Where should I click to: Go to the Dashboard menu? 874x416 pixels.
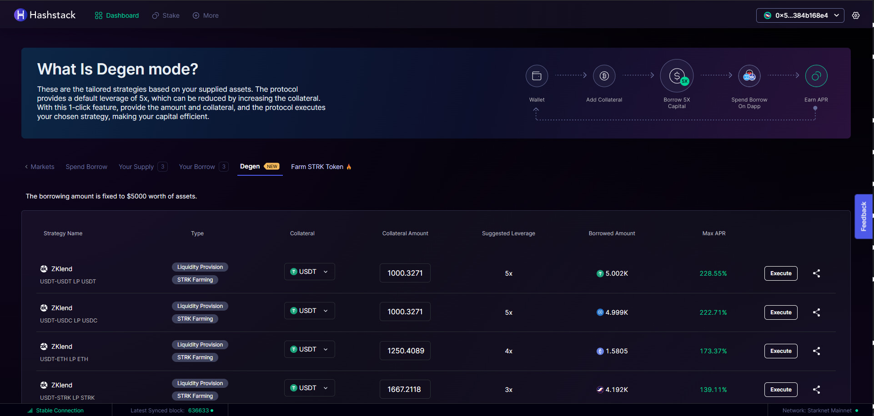pos(117,15)
